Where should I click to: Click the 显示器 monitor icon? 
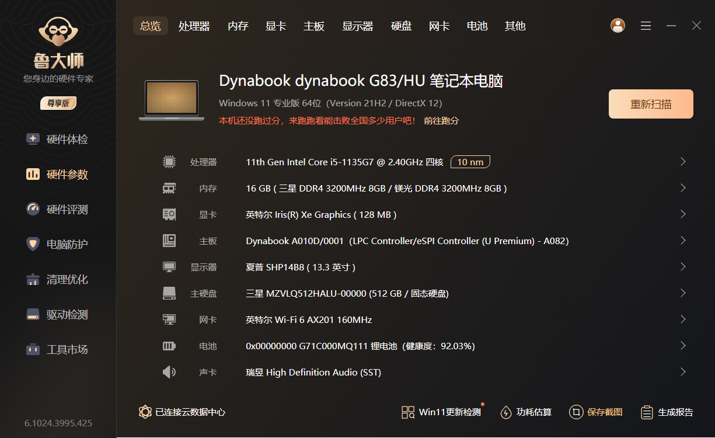click(169, 267)
